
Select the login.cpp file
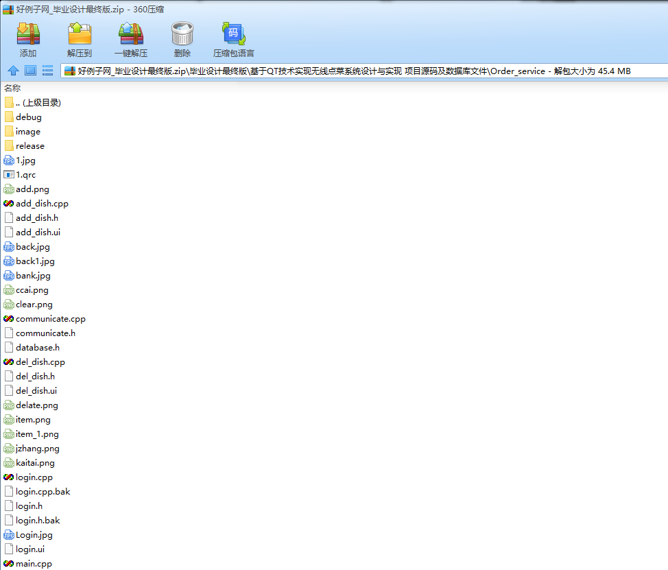28,477
